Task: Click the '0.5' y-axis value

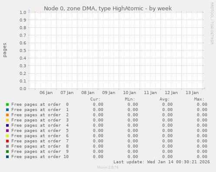Action: [x=23, y=51]
